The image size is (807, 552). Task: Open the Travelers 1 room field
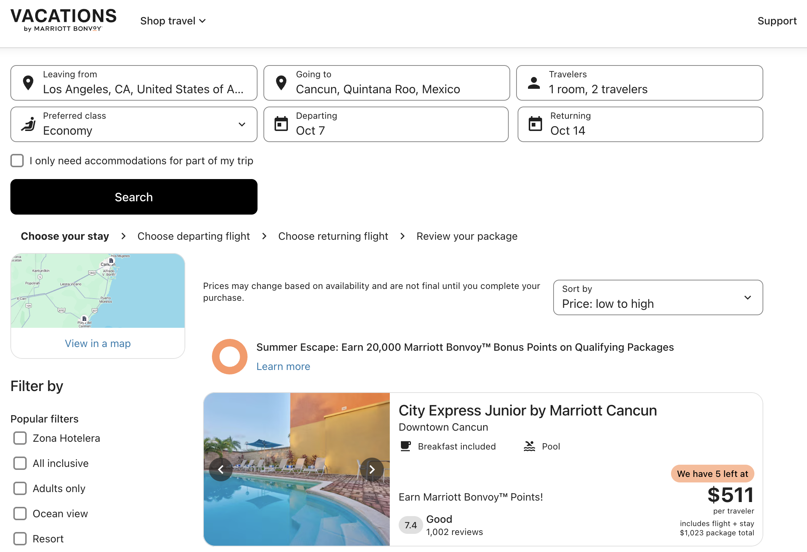click(640, 83)
